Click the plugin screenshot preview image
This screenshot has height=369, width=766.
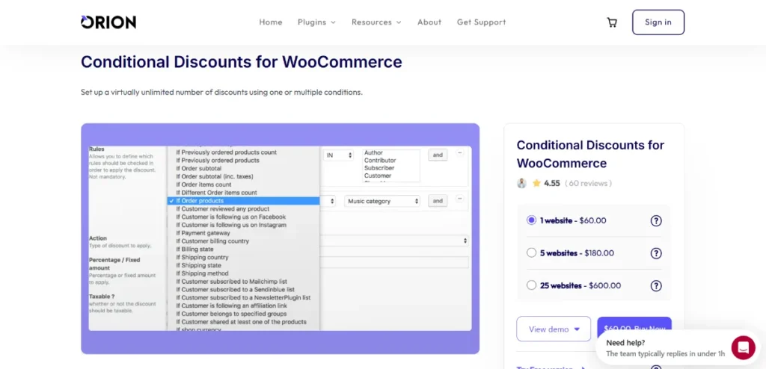(280, 238)
